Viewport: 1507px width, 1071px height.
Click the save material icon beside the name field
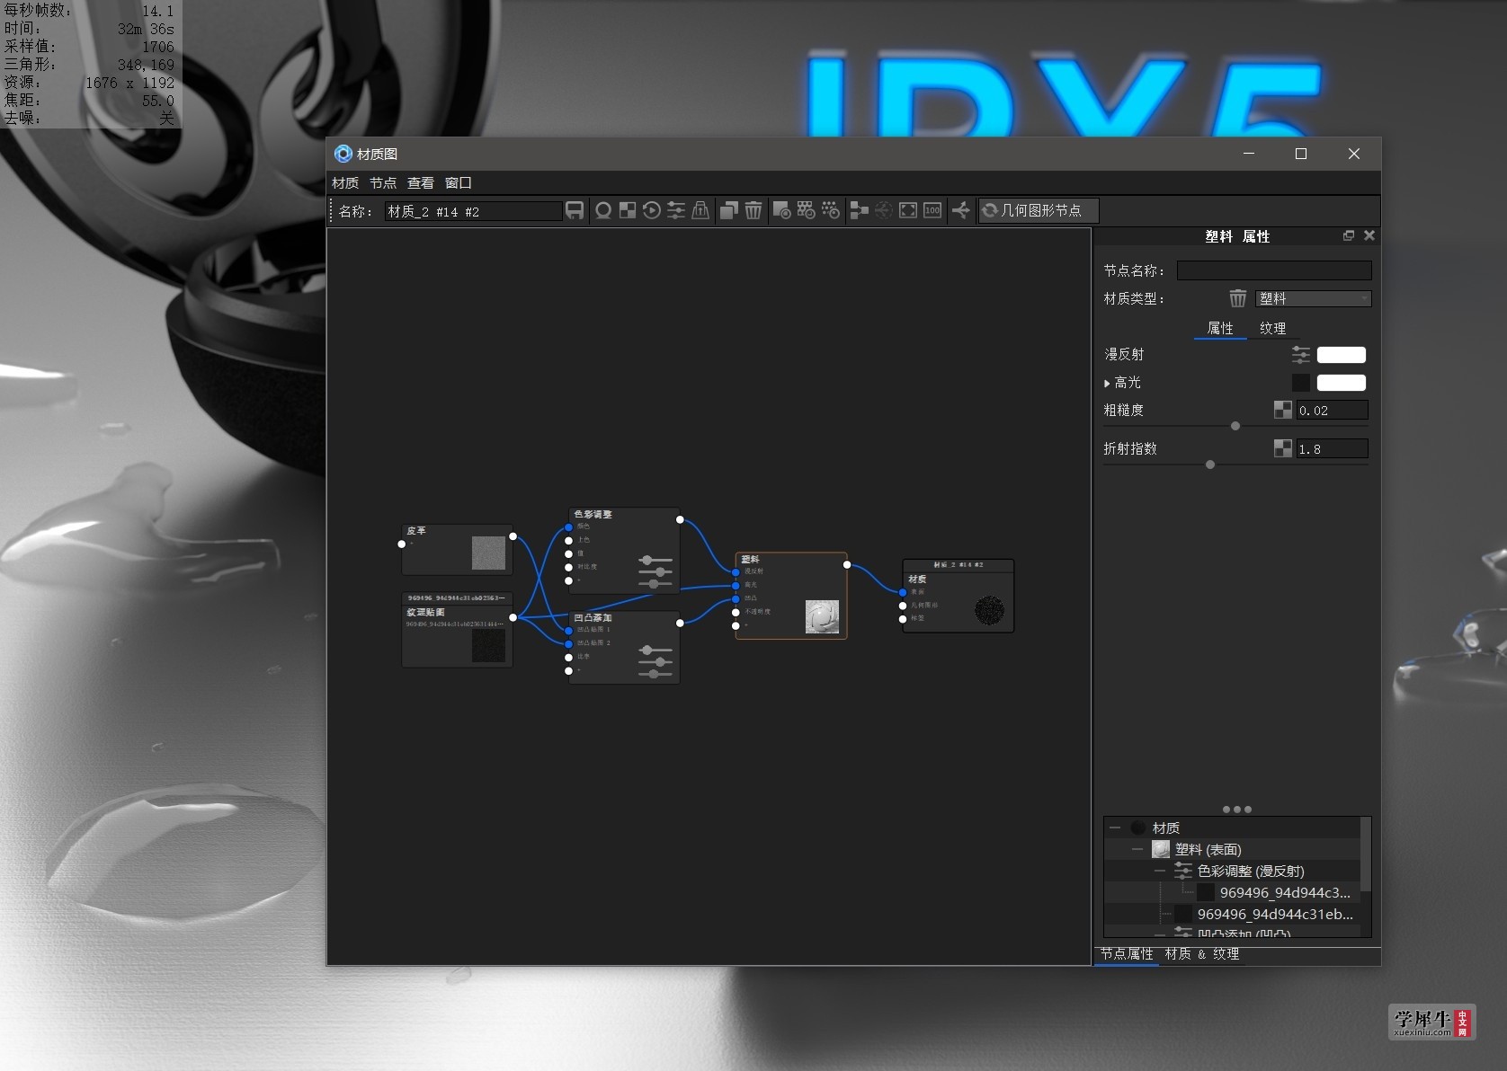(575, 210)
